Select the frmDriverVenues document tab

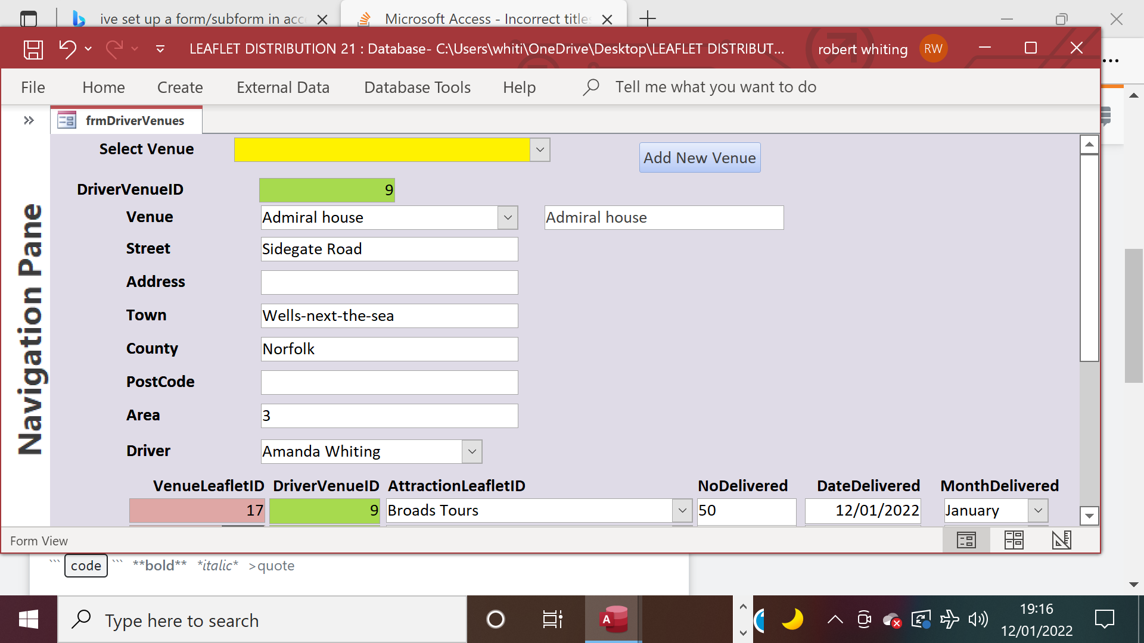(x=126, y=120)
